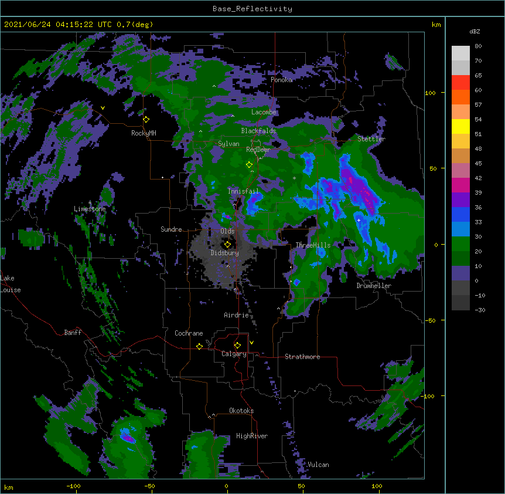This screenshot has width=505, height=494.
Task: Select the Ponoka label on the map
Action: (281, 80)
